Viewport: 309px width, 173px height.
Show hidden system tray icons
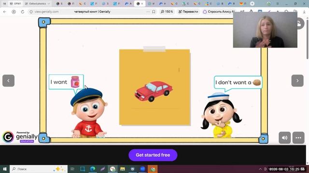click(260, 169)
